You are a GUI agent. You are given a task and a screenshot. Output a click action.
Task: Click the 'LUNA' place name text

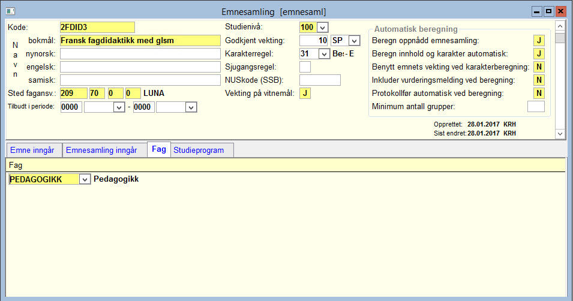click(x=154, y=93)
